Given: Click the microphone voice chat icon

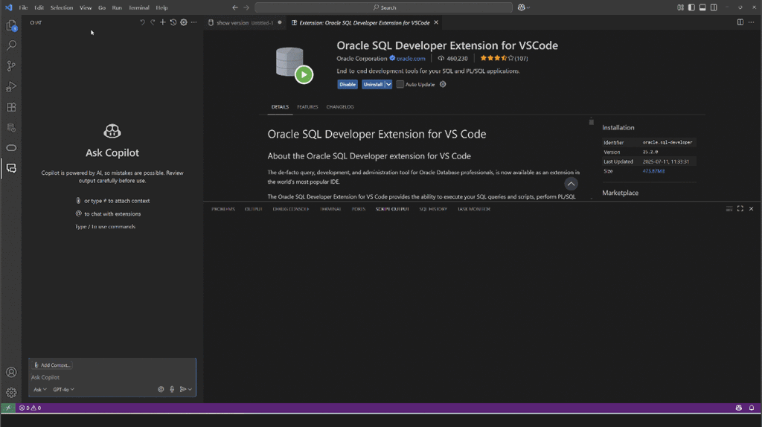Looking at the screenshot, I should coord(172,389).
